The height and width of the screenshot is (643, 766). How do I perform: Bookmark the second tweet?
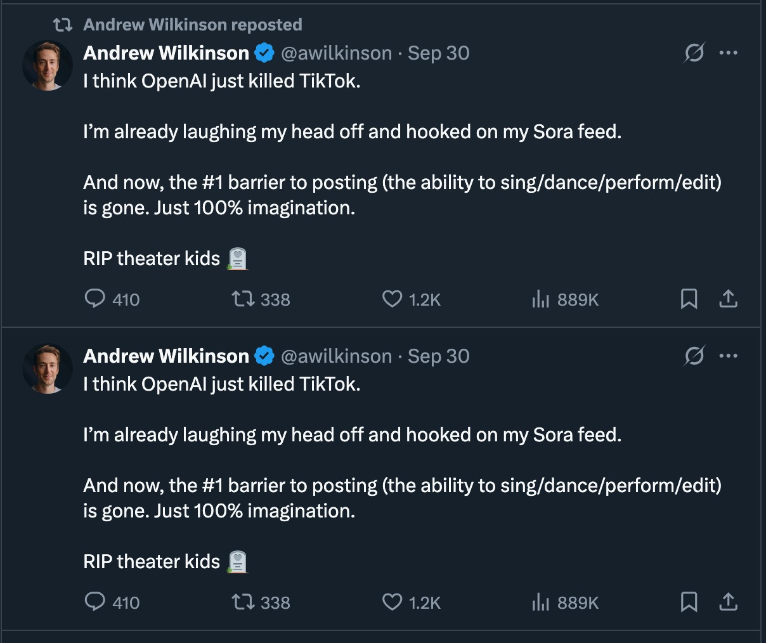[689, 602]
